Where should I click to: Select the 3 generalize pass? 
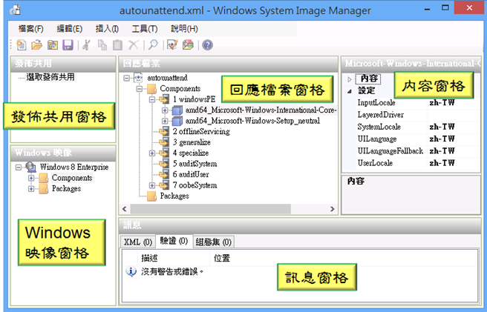192,142
